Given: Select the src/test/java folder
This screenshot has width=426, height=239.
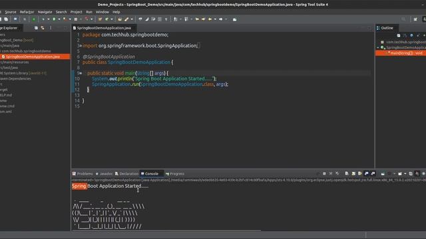Looking at the screenshot, I should (x=9, y=68).
